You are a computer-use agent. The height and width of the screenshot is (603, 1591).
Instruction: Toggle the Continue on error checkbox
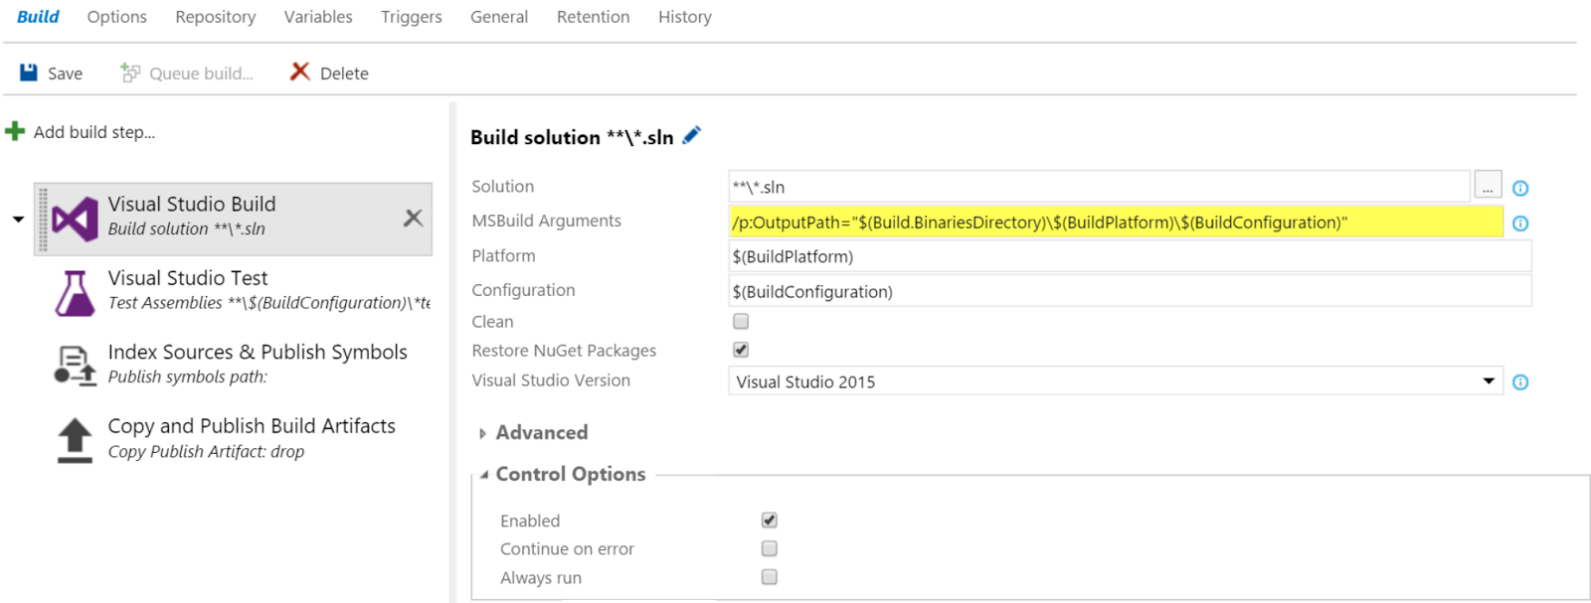point(770,548)
